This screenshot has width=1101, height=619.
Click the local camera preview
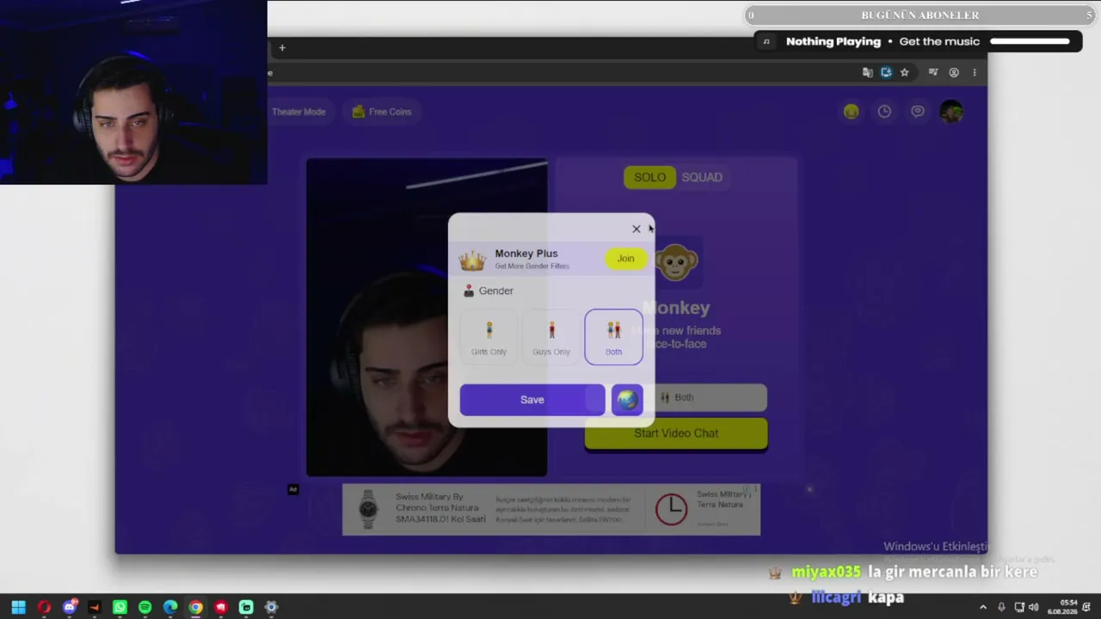click(x=427, y=317)
